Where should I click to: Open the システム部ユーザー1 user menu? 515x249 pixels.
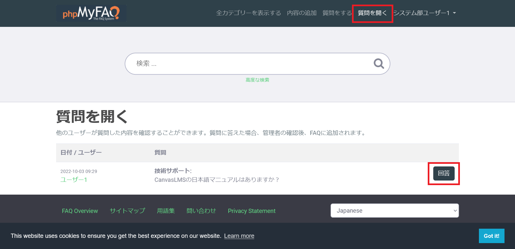coord(424,13)
